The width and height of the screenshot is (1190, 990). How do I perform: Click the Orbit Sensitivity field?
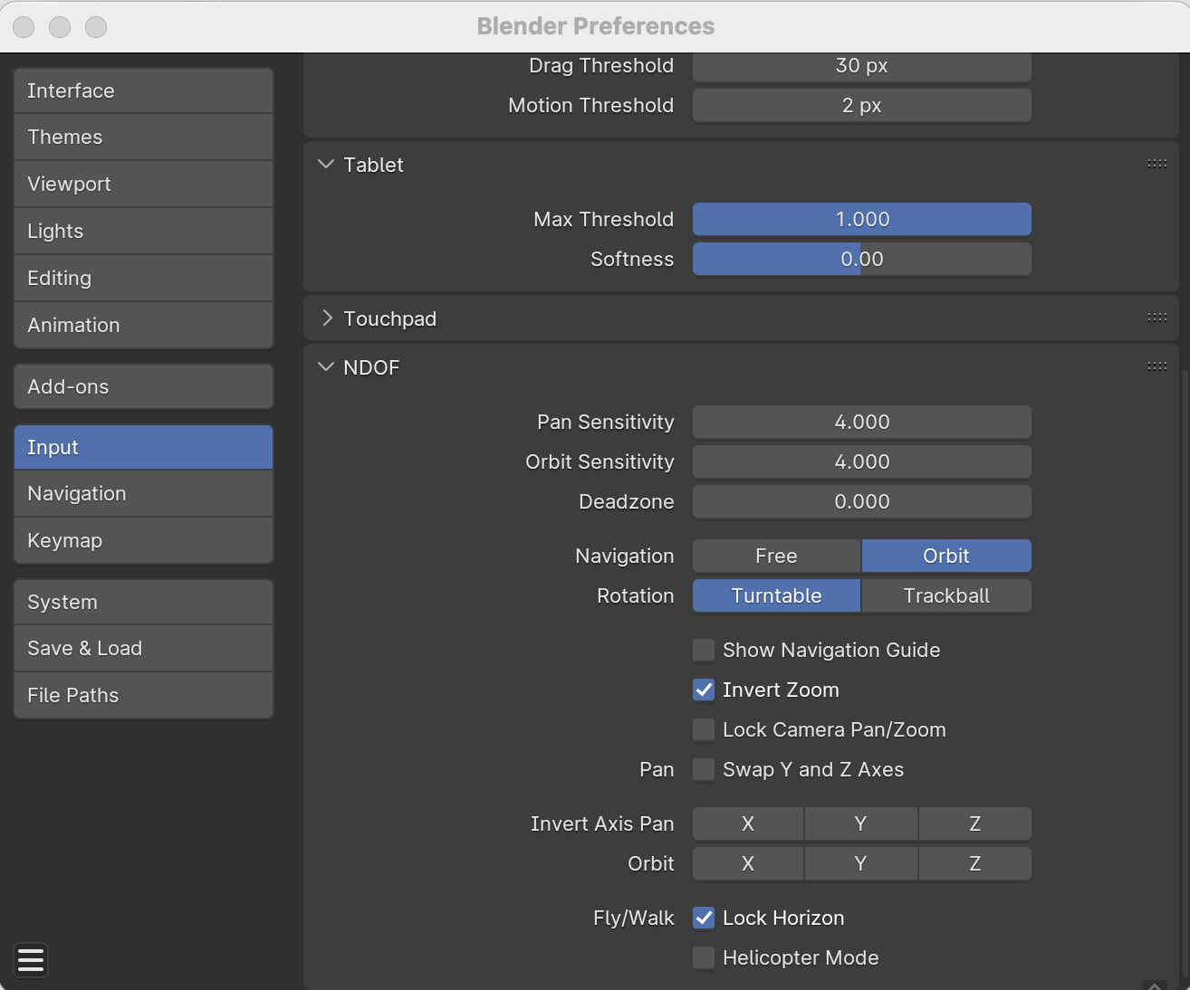tap(862, 462)
